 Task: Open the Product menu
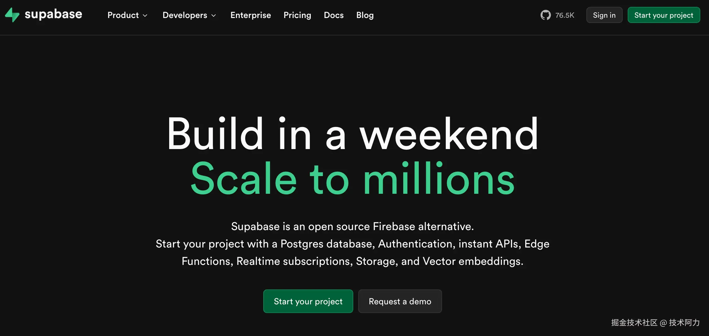pos(123,15)
